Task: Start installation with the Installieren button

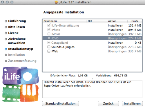Action: pyautogui.click(x=132, y=104)
